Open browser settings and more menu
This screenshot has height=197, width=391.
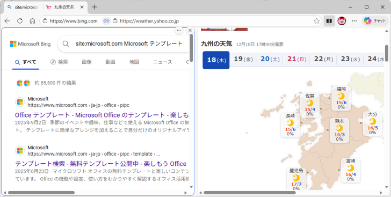[x=354, y=21]
